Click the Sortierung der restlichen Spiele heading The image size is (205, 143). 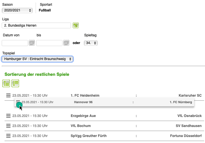point(37,74)
